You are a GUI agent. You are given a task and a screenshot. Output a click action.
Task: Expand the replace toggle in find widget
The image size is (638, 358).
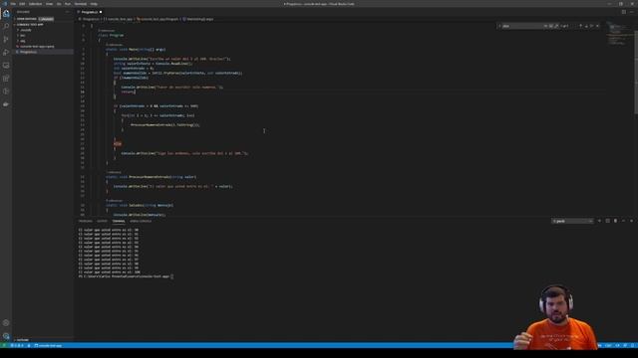pos(499,26)
